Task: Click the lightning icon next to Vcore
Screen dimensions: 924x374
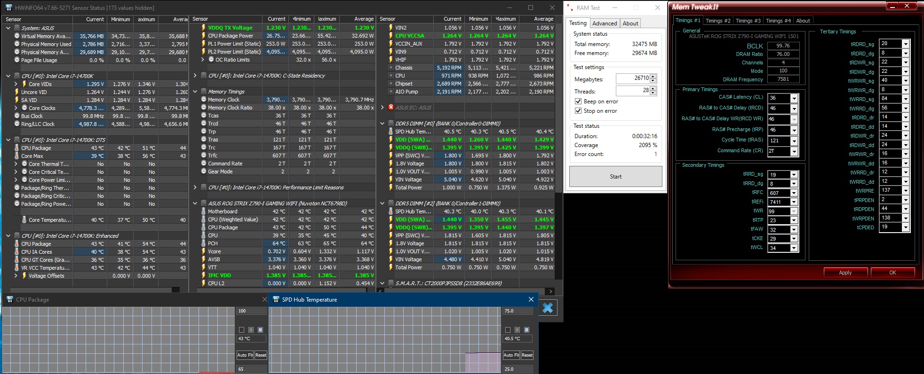Action: click(x=204, y=251)
